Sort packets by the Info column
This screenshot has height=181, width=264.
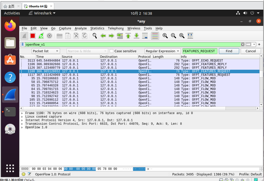point(220,57)
